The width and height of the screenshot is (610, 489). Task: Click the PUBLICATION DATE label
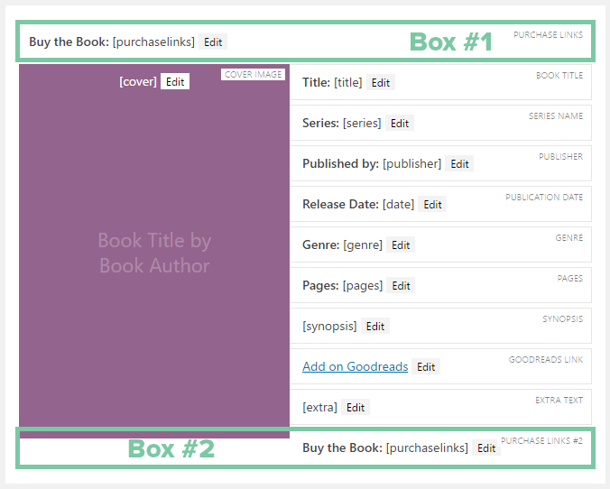tap(544, 198)
